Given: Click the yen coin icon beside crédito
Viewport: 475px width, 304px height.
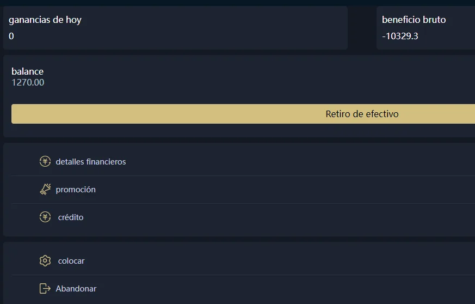Looking at the screenshot, I should (45, 217).
